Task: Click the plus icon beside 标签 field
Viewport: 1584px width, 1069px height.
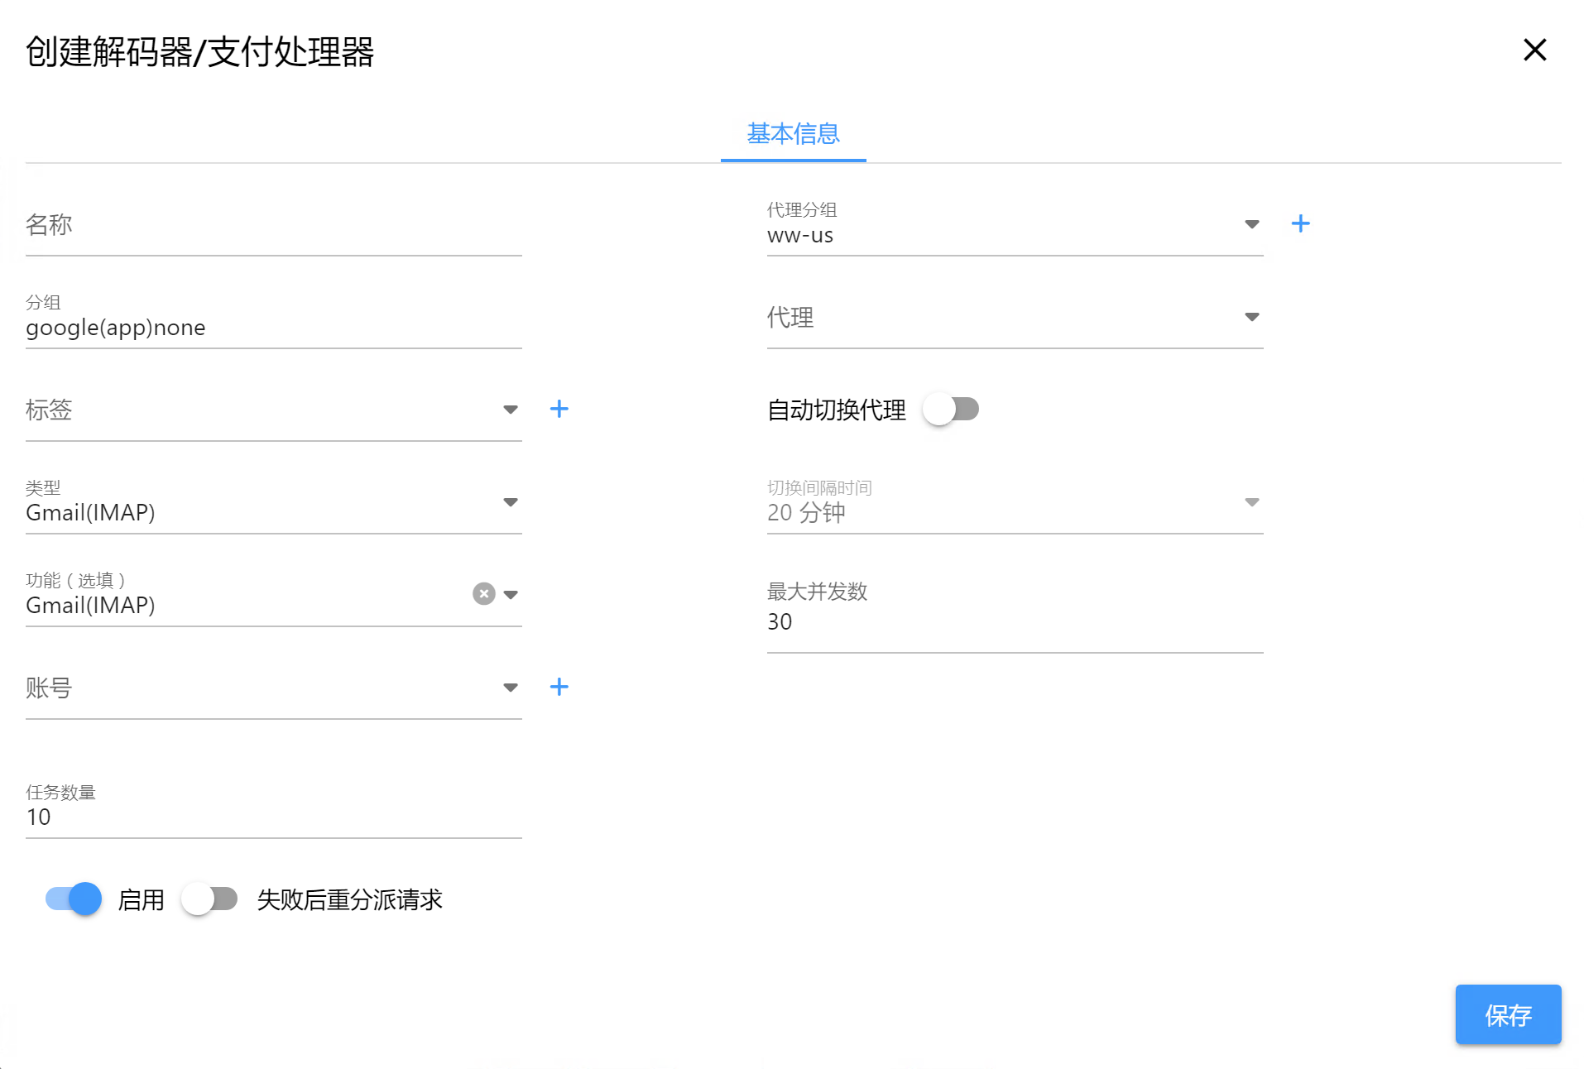Action: (559, 409)
